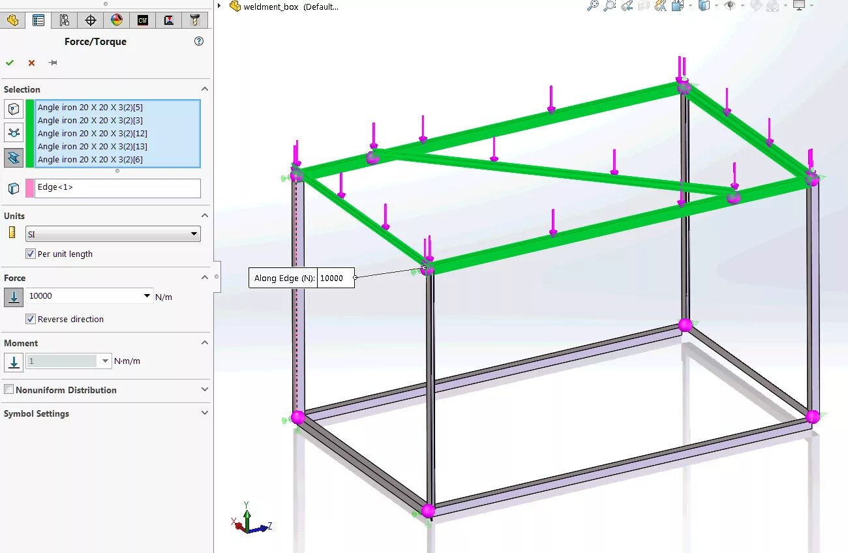Click the Edge<1> direction reference field
Screen dimensions: 848x553
(x=117, y=188)
